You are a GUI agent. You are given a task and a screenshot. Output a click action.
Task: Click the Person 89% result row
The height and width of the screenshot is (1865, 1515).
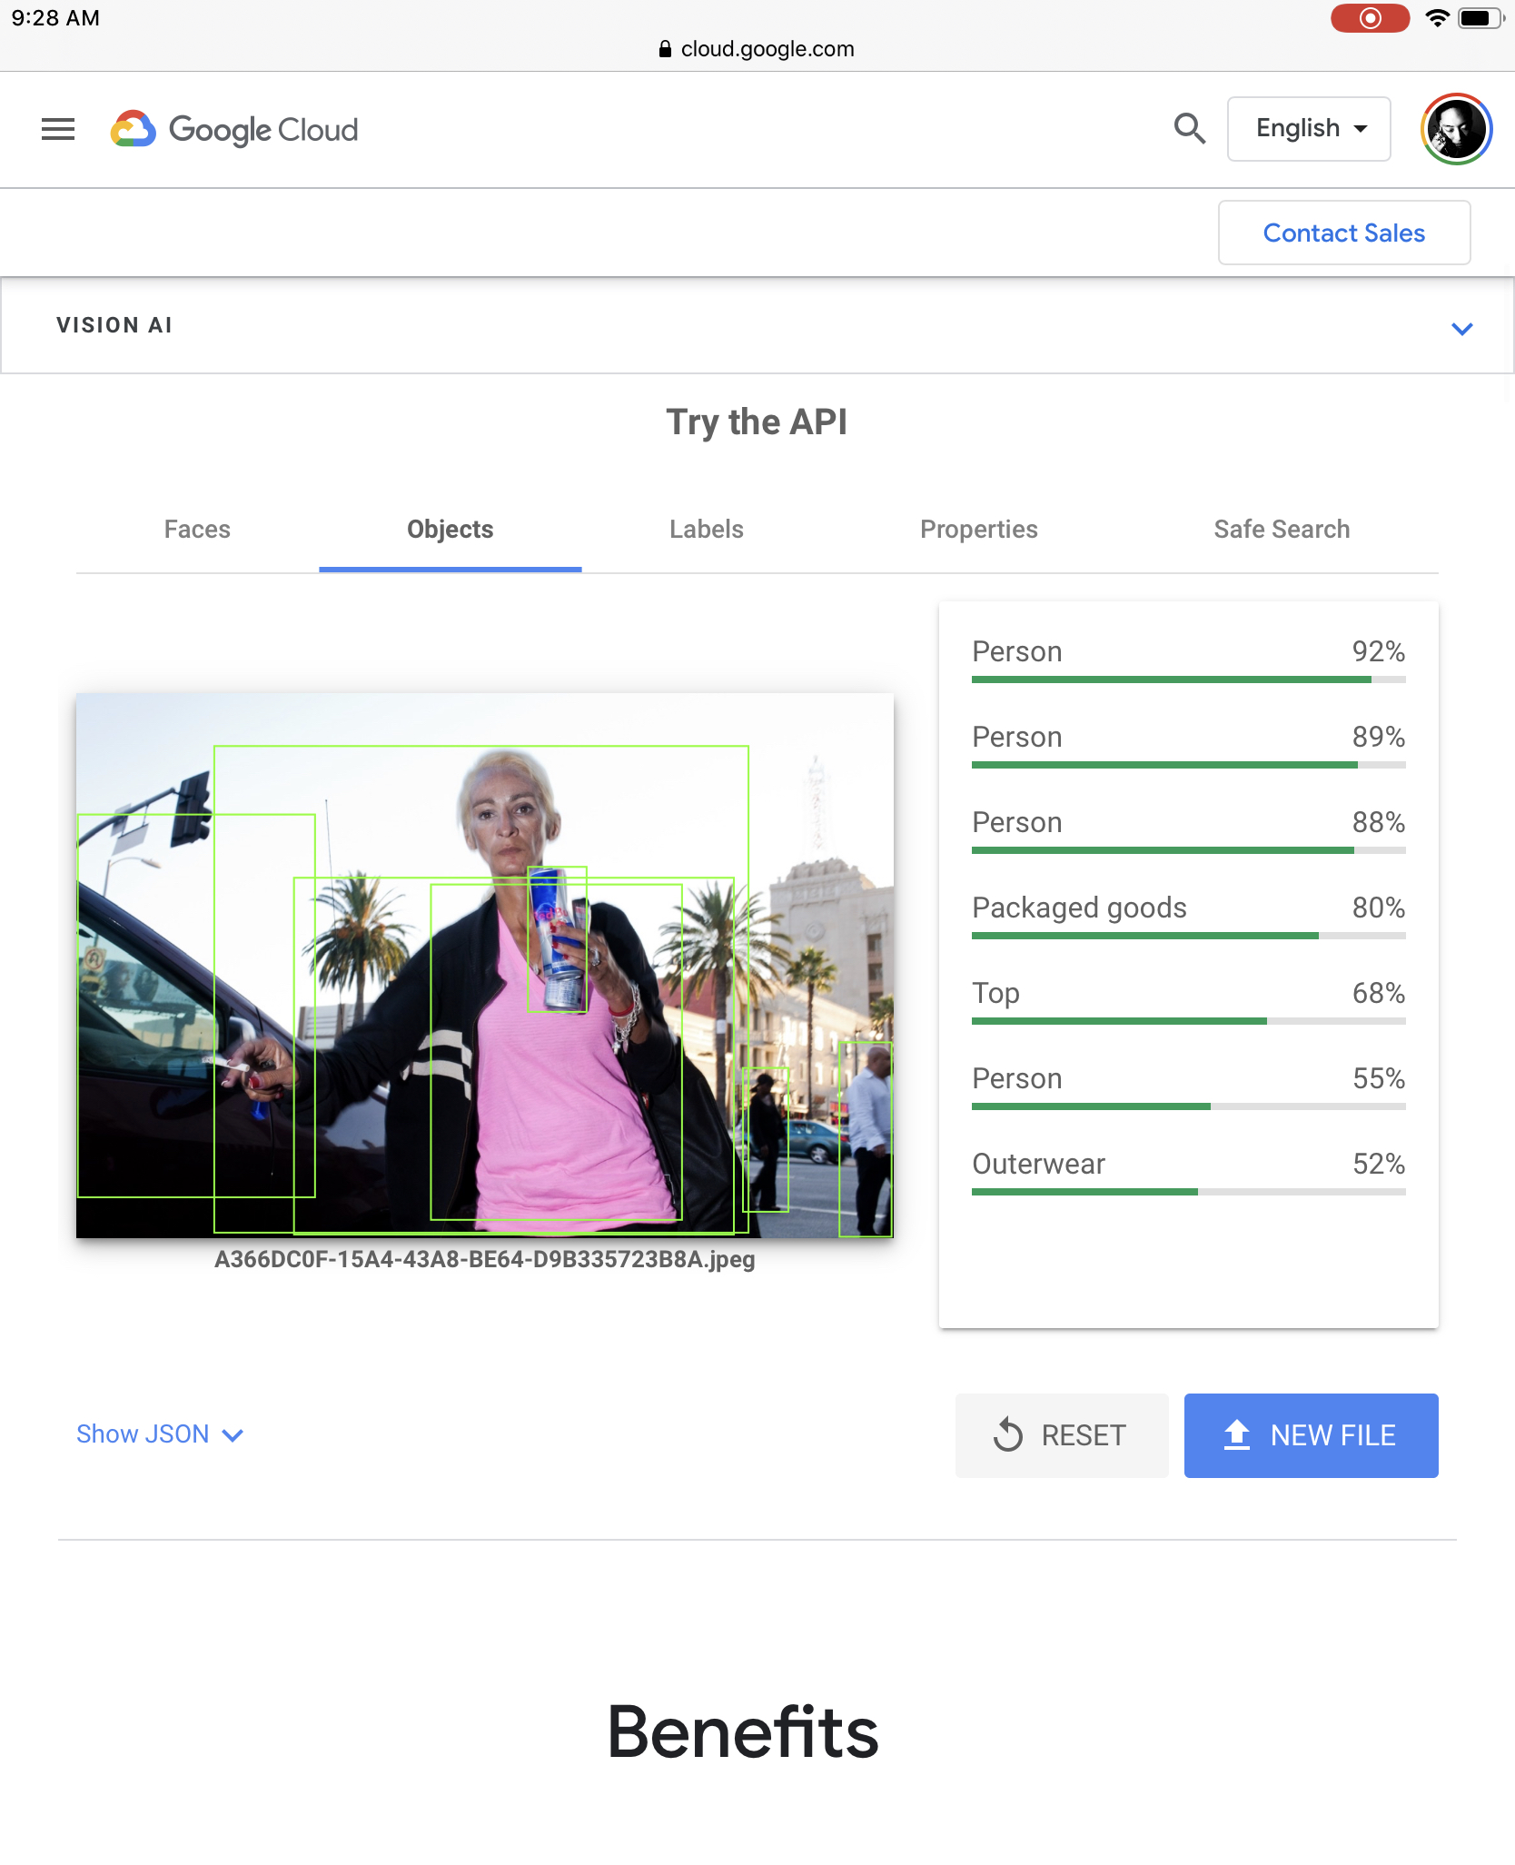(x=1188, y=746)
